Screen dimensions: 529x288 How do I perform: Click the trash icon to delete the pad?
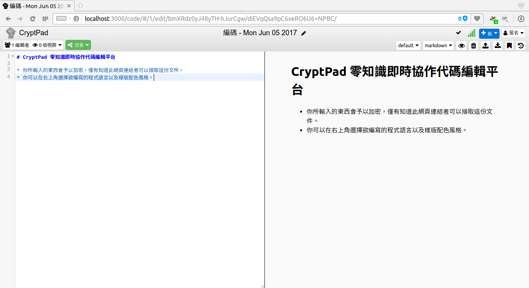473,45
